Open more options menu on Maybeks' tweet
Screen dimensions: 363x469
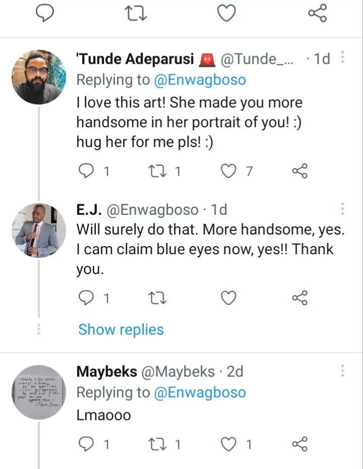pyautogui.click(x=343, y=371)
